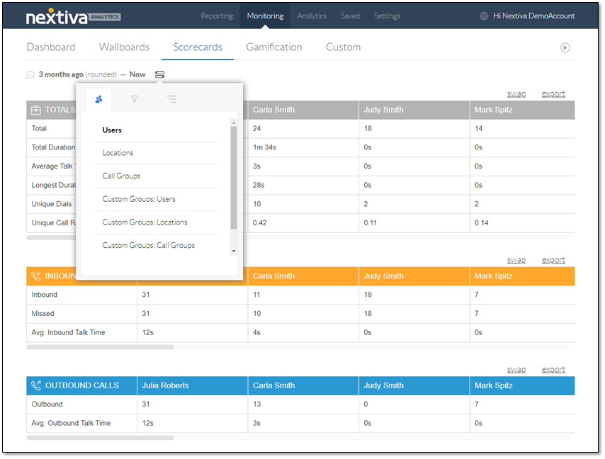Click the Unique Dials row label
Screen dimensions: 605x459
tap(52, 204)
